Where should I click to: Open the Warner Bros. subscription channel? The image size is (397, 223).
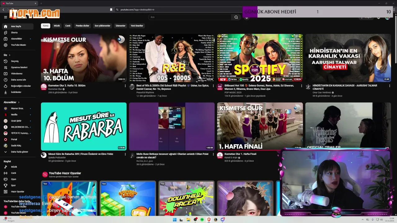[x=17, y=108]
